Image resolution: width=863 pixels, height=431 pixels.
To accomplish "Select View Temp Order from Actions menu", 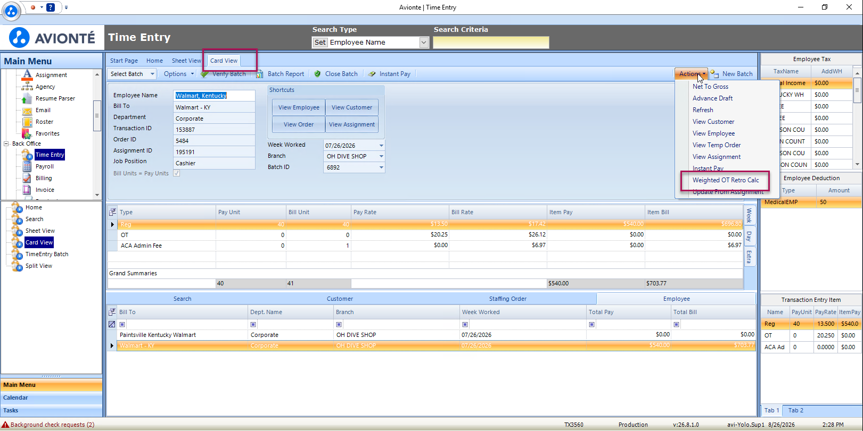I will 717,145.
